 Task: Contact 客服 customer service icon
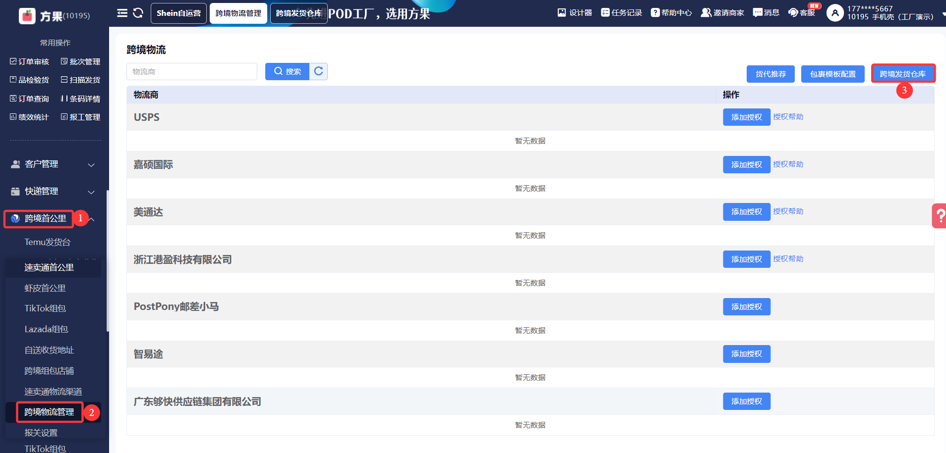(793, 12)
